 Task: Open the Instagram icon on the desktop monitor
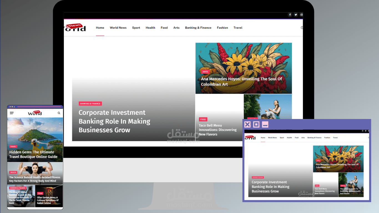coord(302,15)
